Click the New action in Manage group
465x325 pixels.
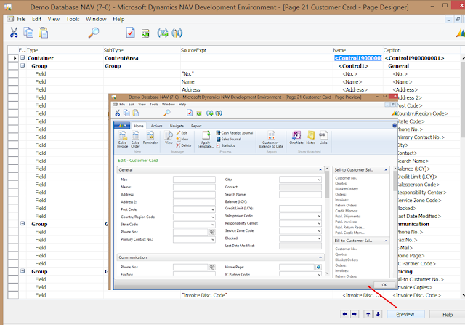(182, 139)
